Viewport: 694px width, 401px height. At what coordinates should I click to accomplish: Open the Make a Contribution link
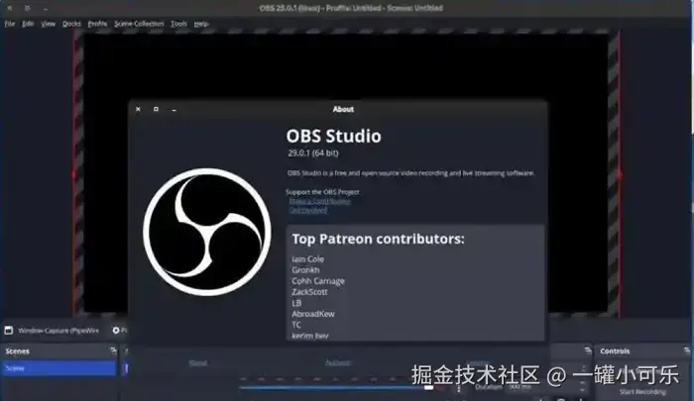[319, 201]
